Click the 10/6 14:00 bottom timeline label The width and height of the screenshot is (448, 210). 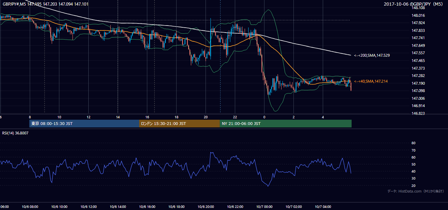[x=118, y=207]
